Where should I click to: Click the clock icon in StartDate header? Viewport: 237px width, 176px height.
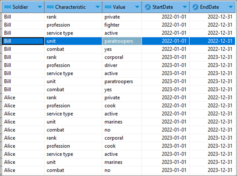tap(148, 7)
